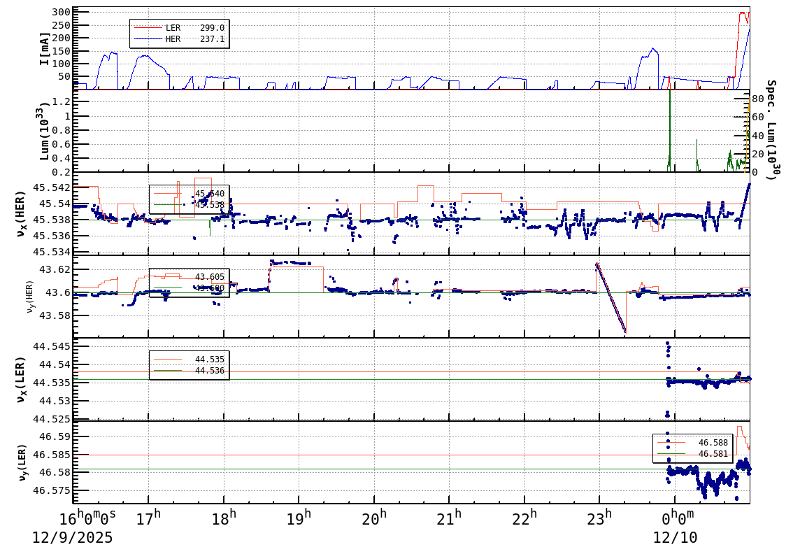807x547 pixels.
Task: Click the blue current trace peak near 300 mA
Action: pyautogui.click(x=750, y=29)
